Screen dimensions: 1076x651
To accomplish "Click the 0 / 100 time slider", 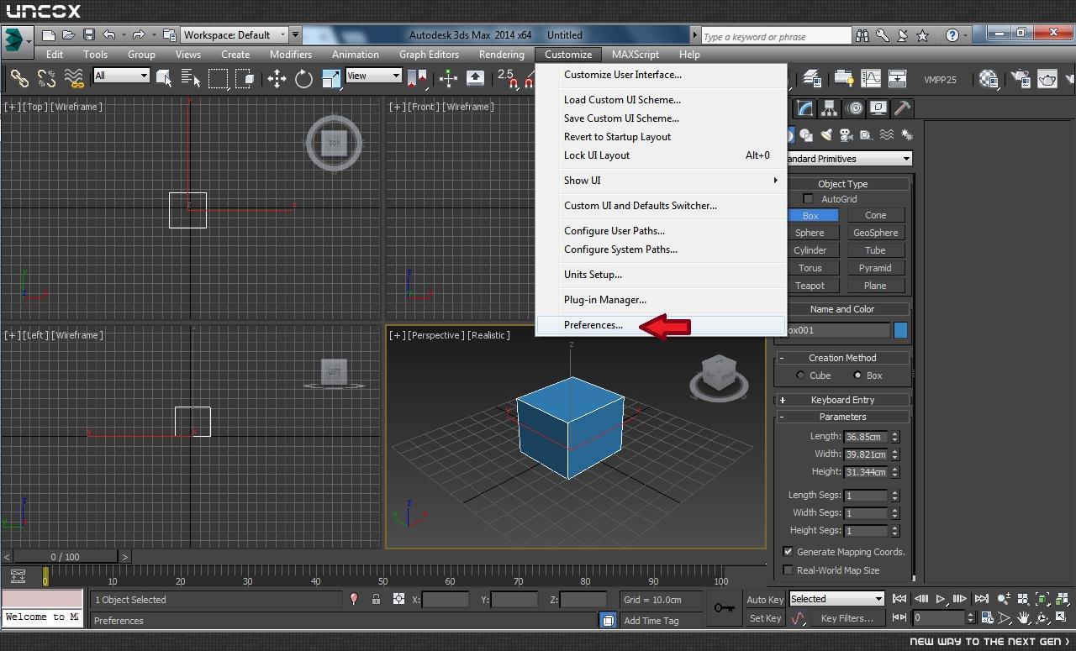I will tap(66, 557).
